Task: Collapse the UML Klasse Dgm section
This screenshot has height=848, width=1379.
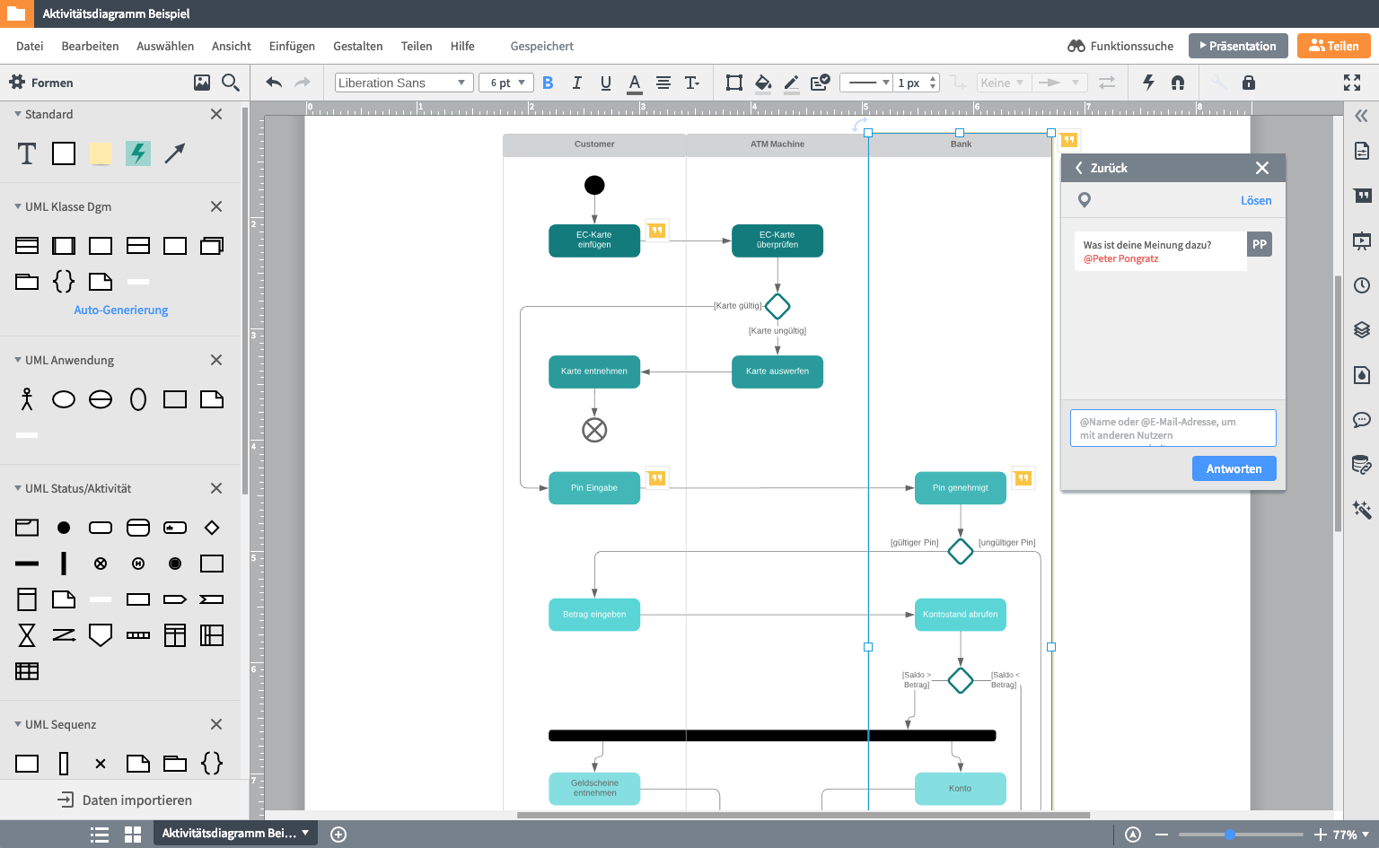Action: click(18, 206)
